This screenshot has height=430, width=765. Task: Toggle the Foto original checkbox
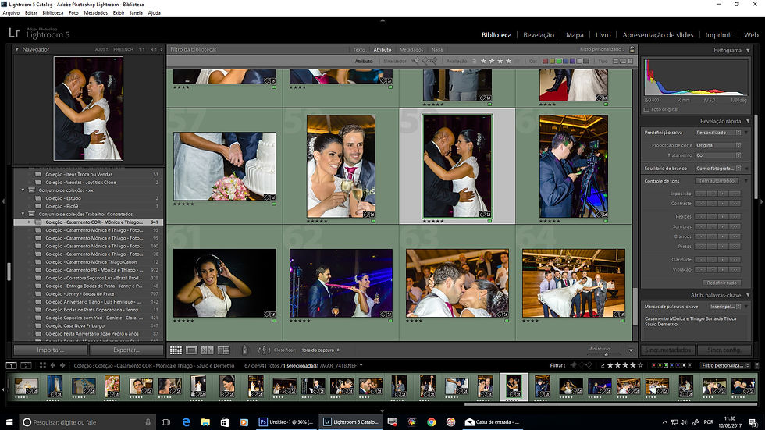point(646,110)
